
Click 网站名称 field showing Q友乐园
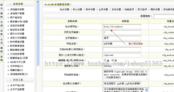pos(122,44)
